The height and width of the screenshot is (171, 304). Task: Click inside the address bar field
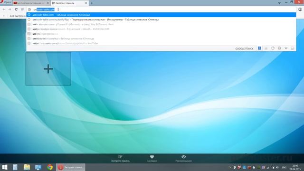coord(161,9)
